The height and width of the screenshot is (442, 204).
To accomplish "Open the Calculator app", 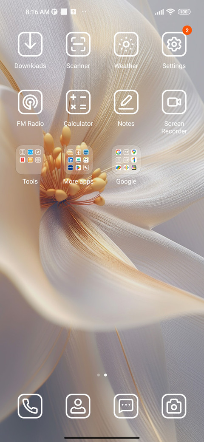I will 78,102.
